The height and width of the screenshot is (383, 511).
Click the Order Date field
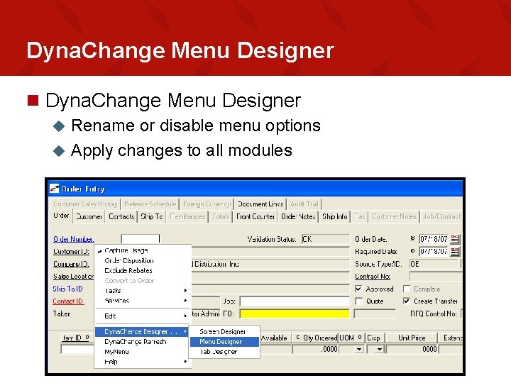pyautogui.click(x=434, y=239)
